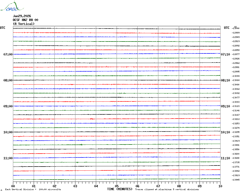Click the DC offset value -13167
The image size is (241, 193).
coord(236,115)
